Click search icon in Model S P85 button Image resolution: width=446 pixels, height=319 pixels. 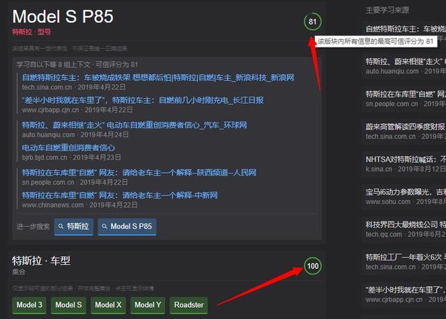tap(105, 226)
